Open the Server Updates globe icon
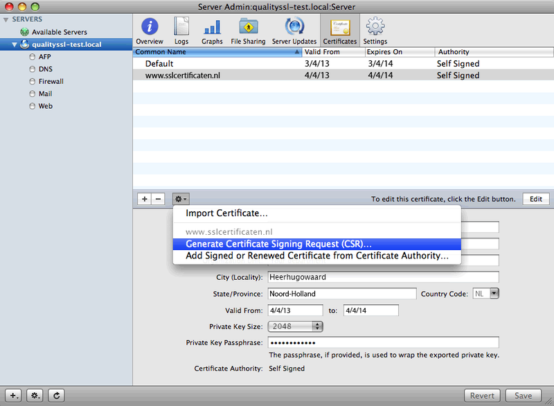The height and width of the screenshot is (406, 554). pyautogui.click(x=294, y=26)
